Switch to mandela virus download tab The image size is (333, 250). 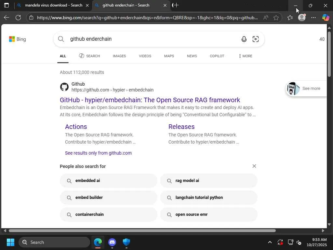point(54,5)
